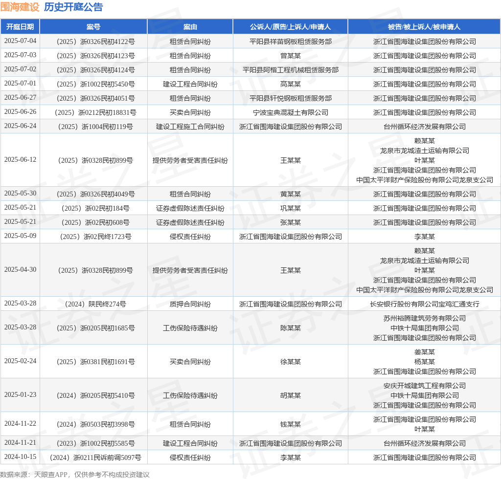501x479 pixels.
Task: Click defendant 姜某某
Action: pos(425,351)
